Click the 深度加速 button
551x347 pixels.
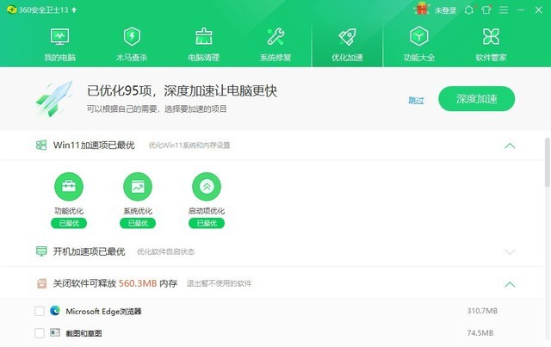coord(476,99)
